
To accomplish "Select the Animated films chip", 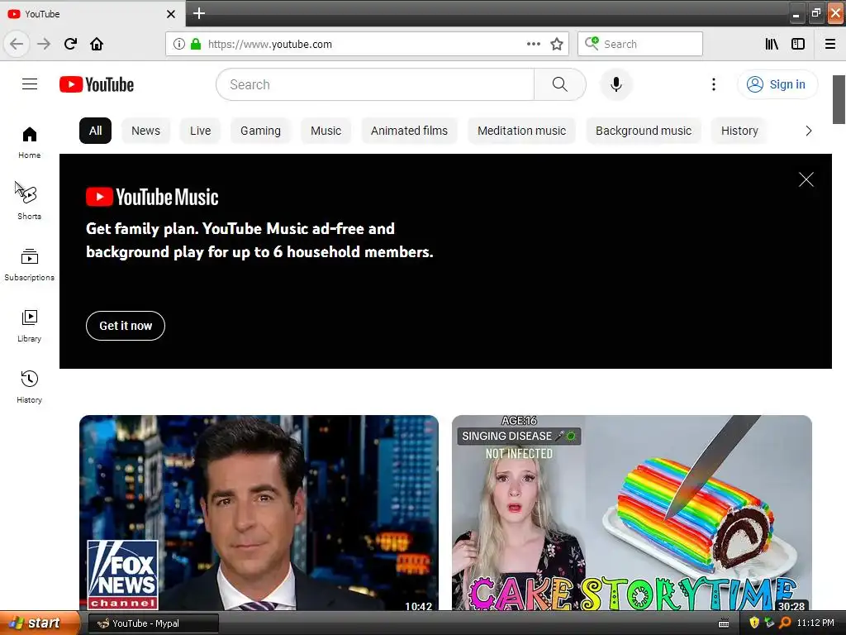I will 409,131.
